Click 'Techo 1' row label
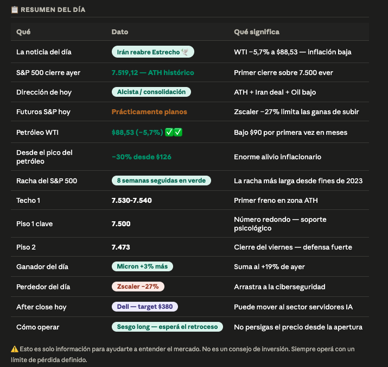The width and height of the screenshot is (388, 367). pos(28,201)
